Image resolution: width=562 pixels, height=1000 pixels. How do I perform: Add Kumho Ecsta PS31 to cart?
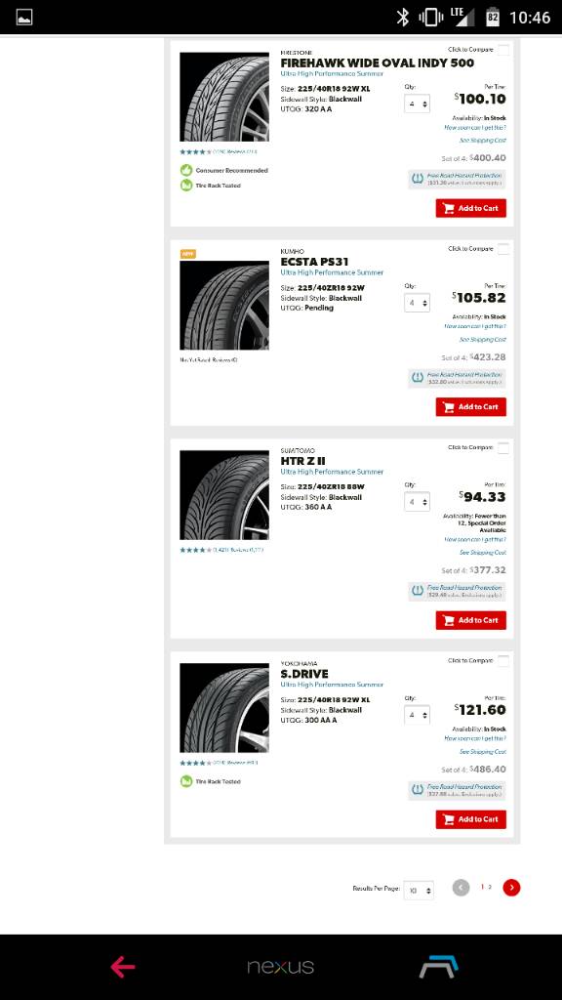point(471,407)
